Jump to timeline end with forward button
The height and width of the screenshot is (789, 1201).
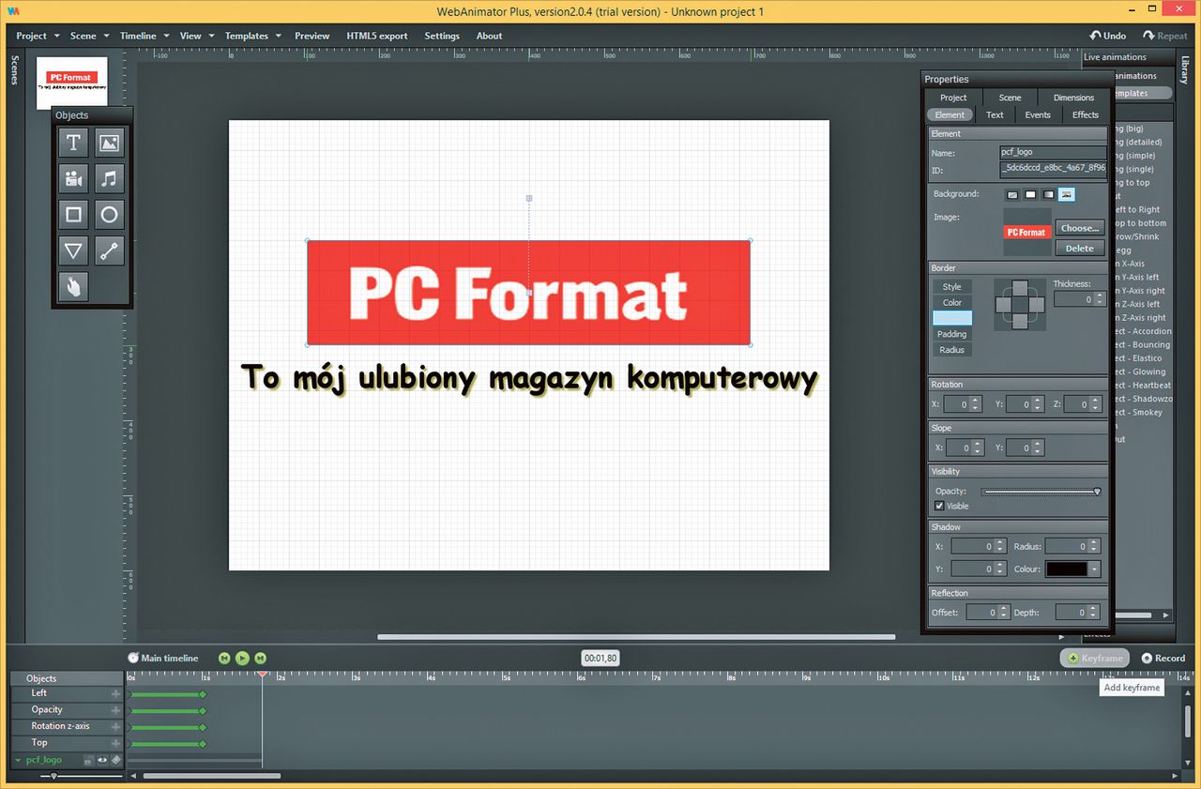pos(261,658)
